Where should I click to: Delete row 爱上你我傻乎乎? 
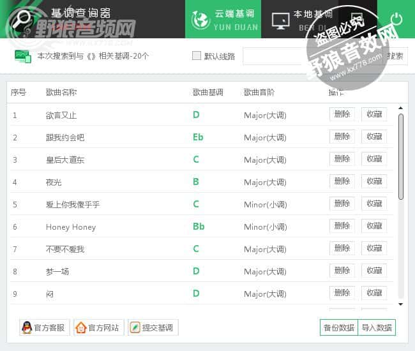[x=342, y=204]
